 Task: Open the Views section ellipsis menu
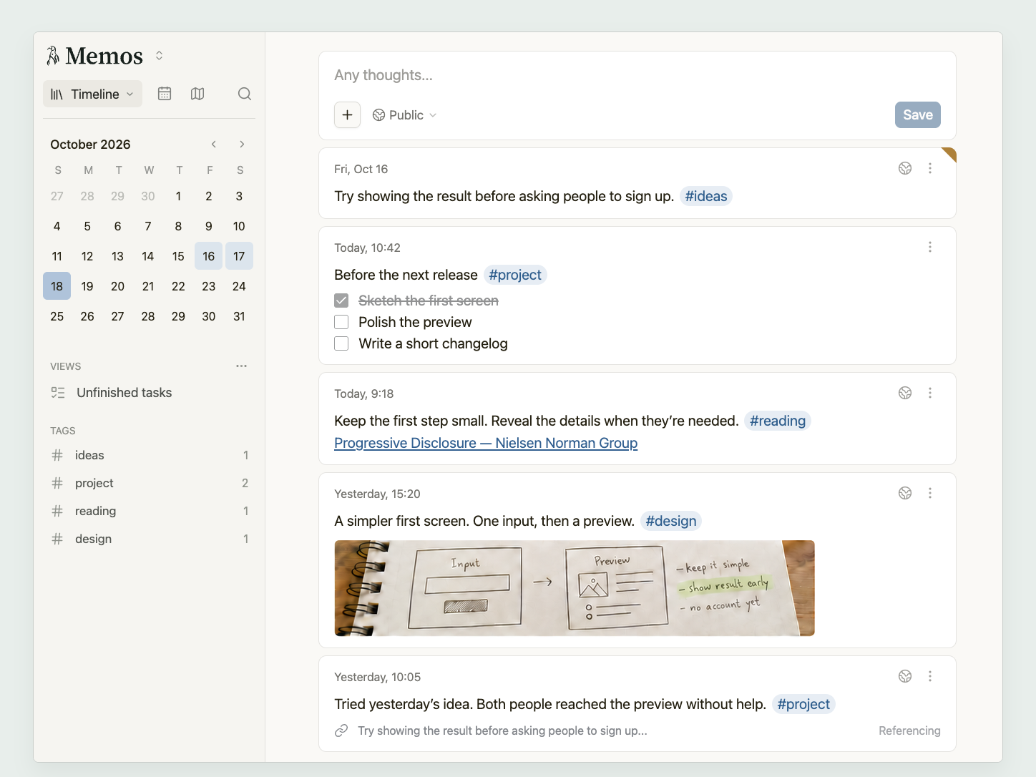pos(241,366)
